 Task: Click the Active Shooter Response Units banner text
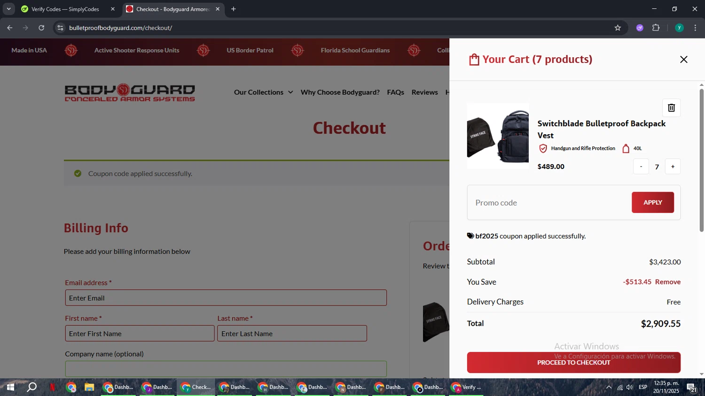(x=137, y=50)
